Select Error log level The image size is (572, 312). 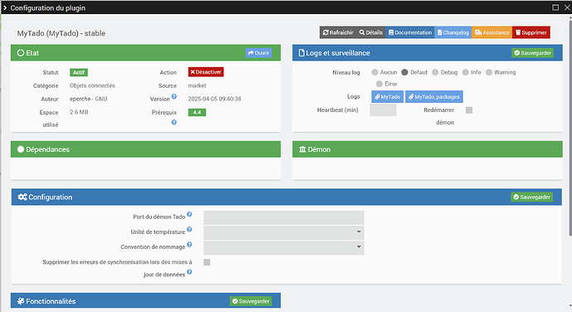point(379,84)
